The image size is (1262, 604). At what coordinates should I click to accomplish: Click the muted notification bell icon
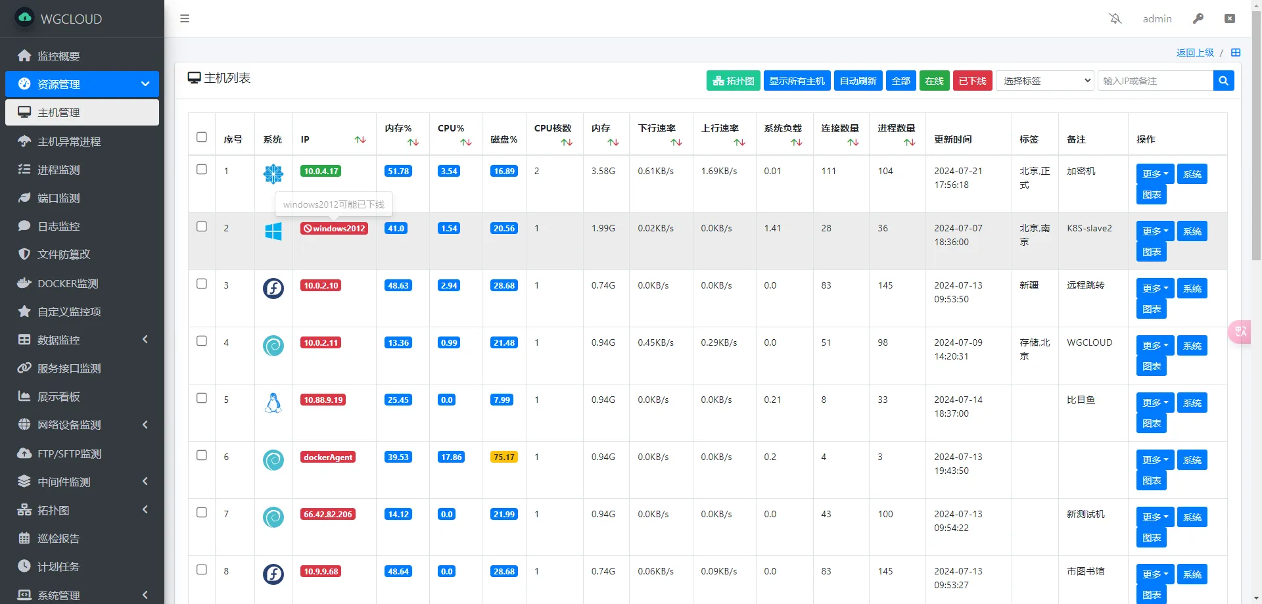coord(1115,18)
